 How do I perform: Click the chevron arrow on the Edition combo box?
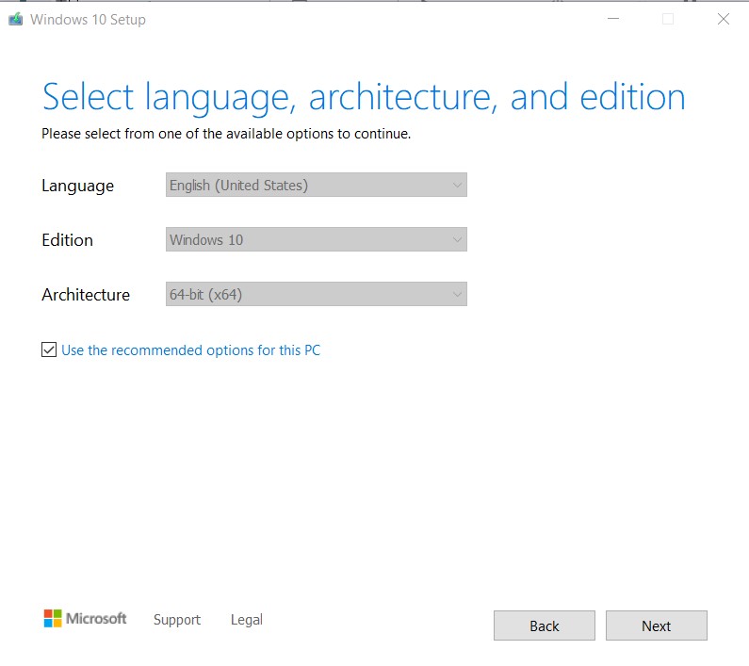coord(457,240)
